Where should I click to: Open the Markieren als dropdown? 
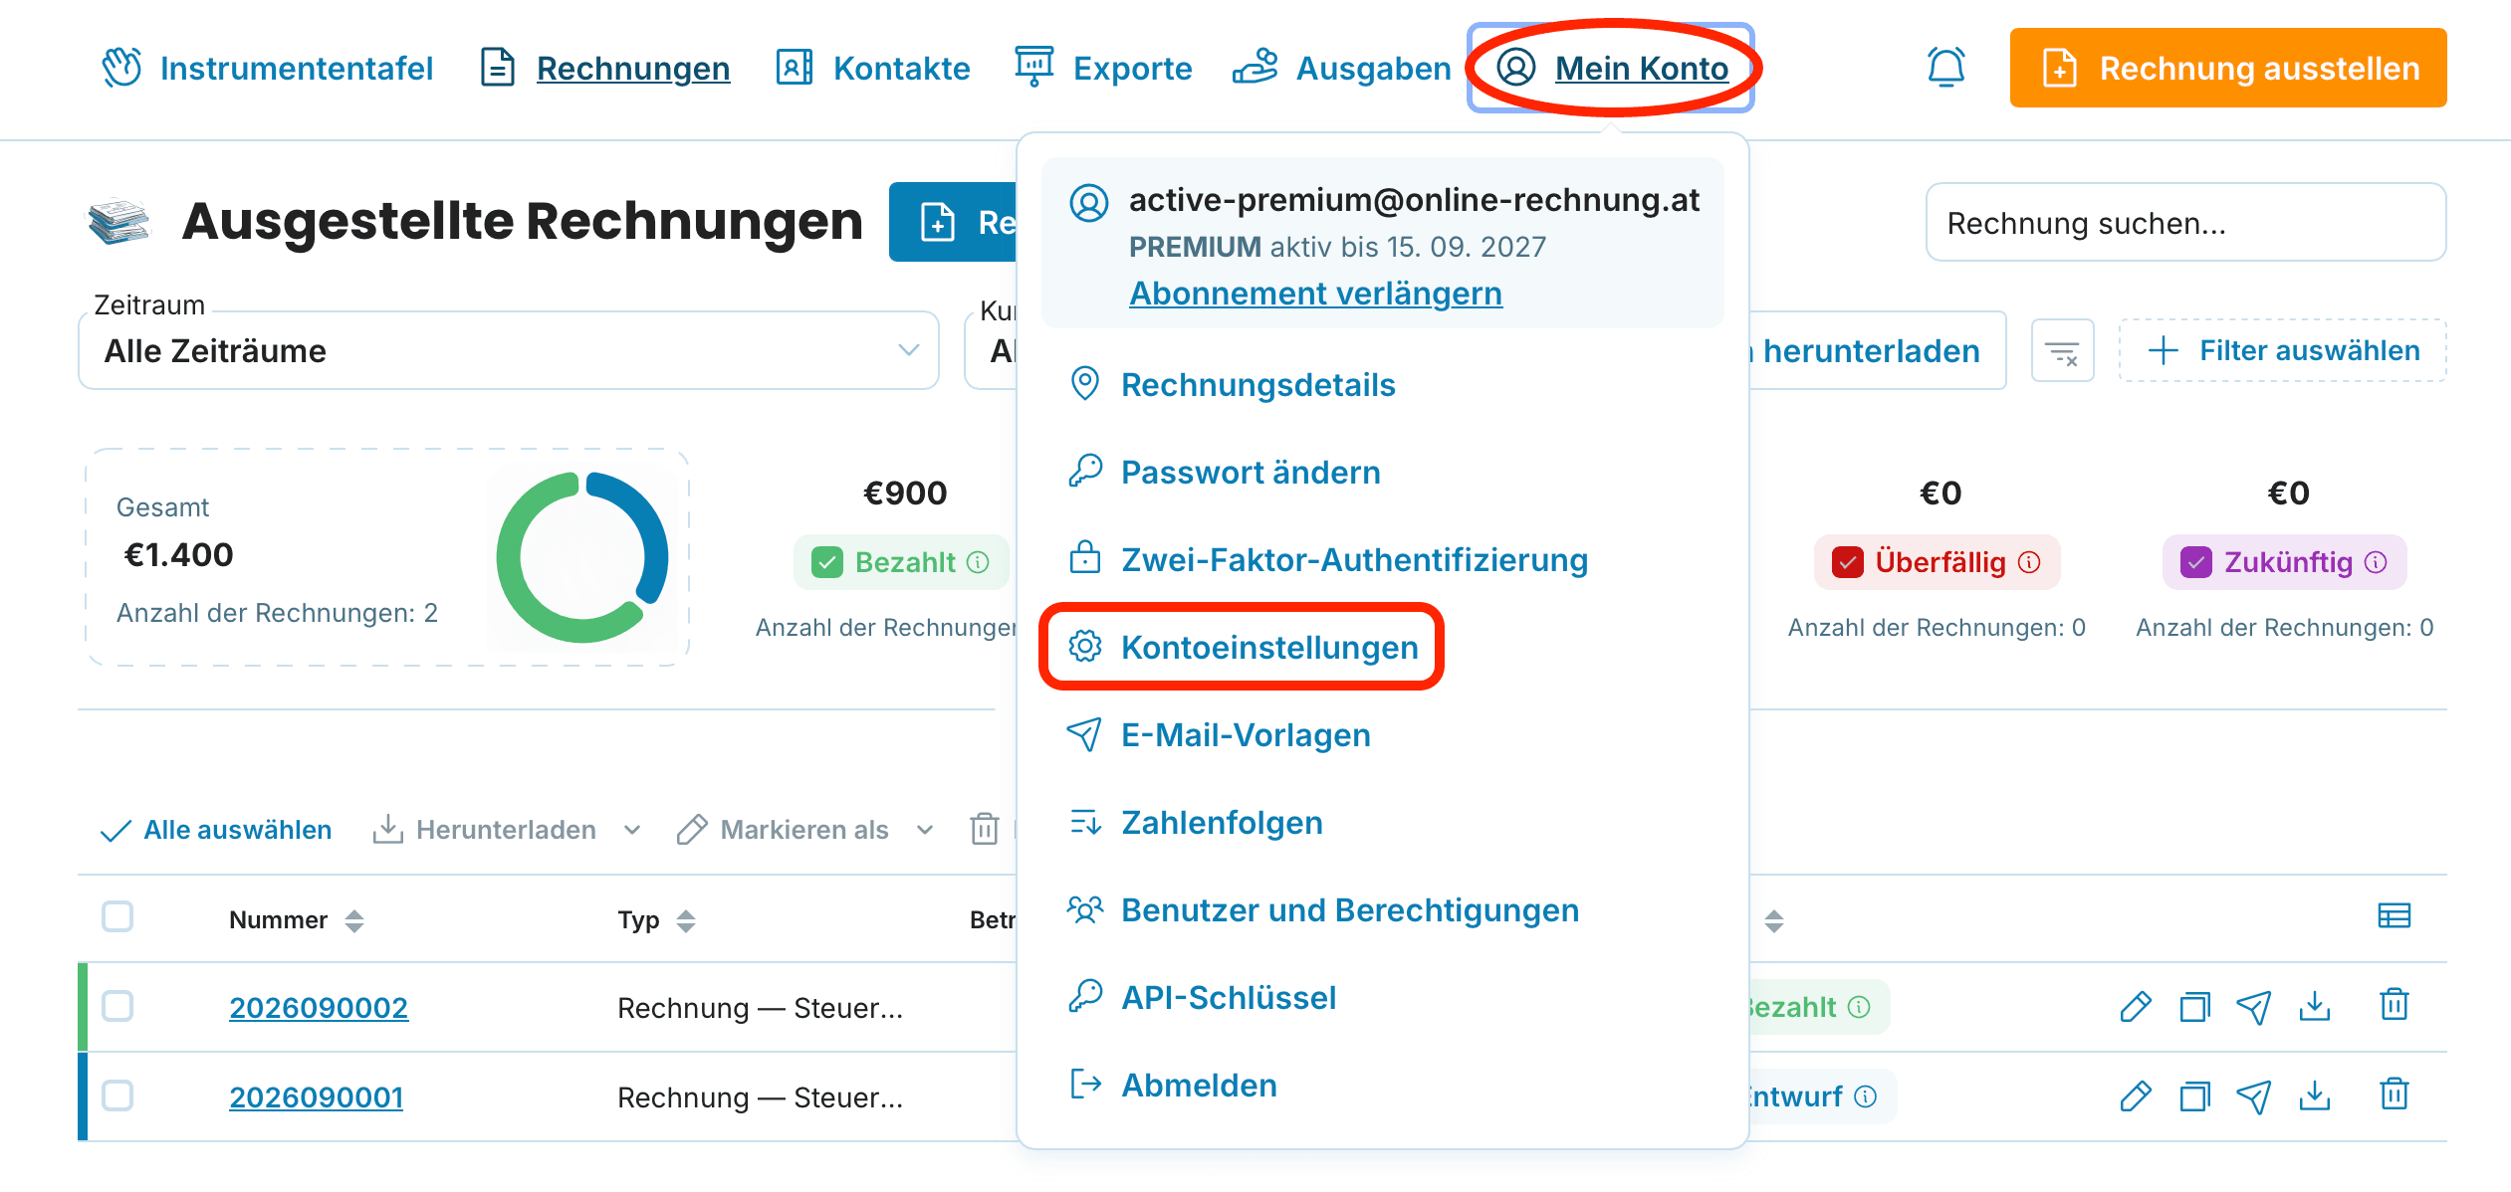pyautogui.click(x=805, y=830)
